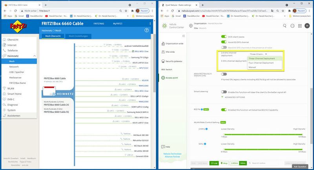314x170 pixels.
Task: Expand ADVANCED OPTIONS under Smart steering
Action: pos(233,97)
